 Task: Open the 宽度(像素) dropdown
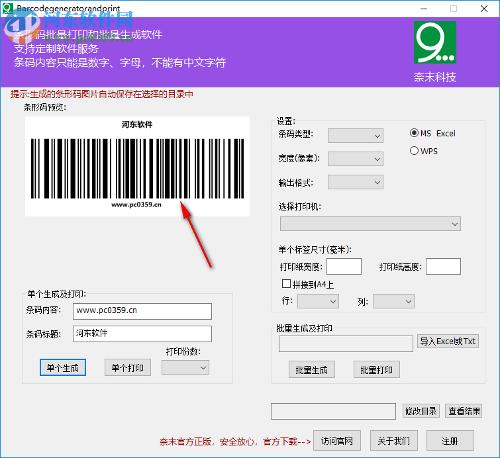pos(356,159)
